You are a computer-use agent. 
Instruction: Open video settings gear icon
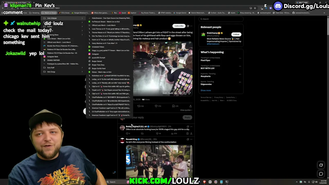[x=180, y=93]
